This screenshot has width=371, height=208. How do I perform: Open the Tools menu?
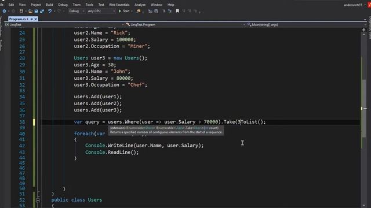[x=89, y=5]
